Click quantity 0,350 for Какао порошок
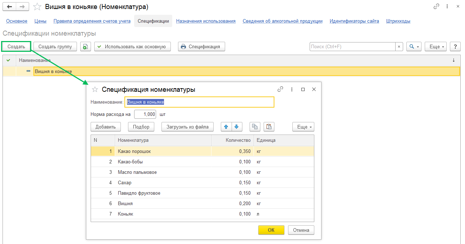This screenshot has height=244, width=465. pyautogui.click(x=245, y=151)
